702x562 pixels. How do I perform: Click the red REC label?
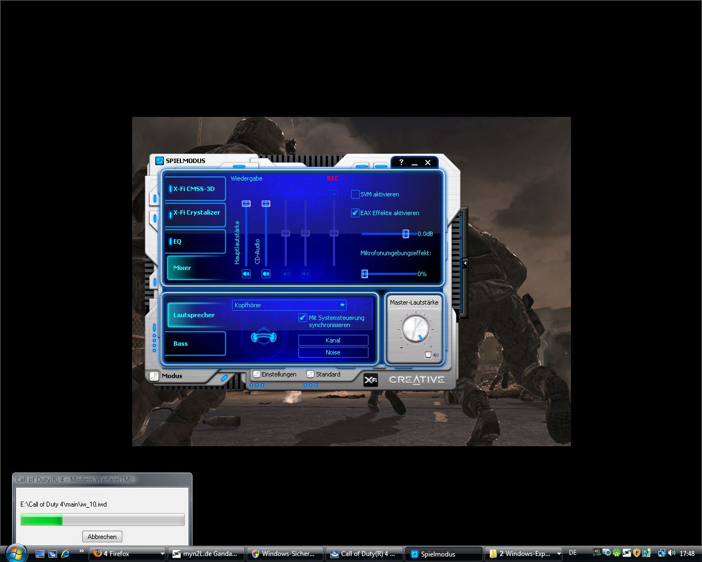[x=333, y=178]
